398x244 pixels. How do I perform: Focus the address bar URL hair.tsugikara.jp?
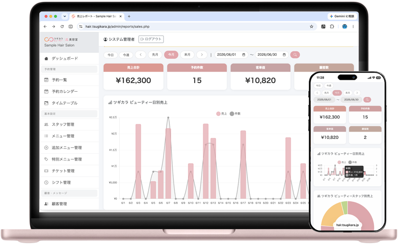pyautogui.click(x=117, y=26)
